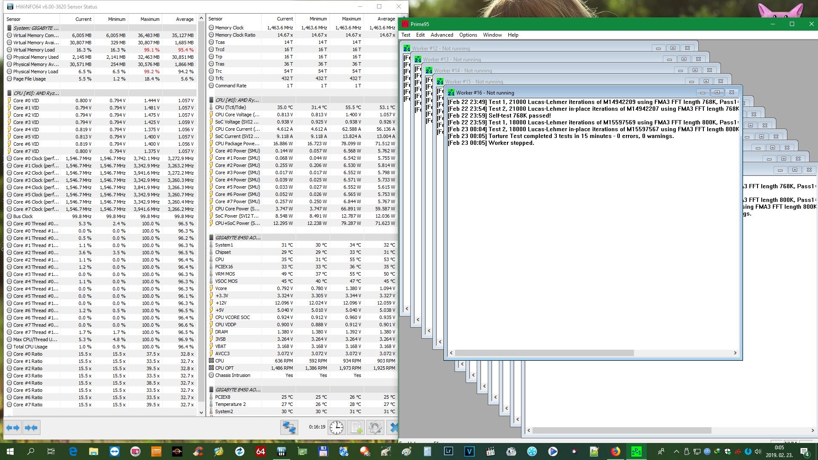This screenshot has width=818, height=460.
Task: Select CPU Package Power sensor row
Action: 302,144
